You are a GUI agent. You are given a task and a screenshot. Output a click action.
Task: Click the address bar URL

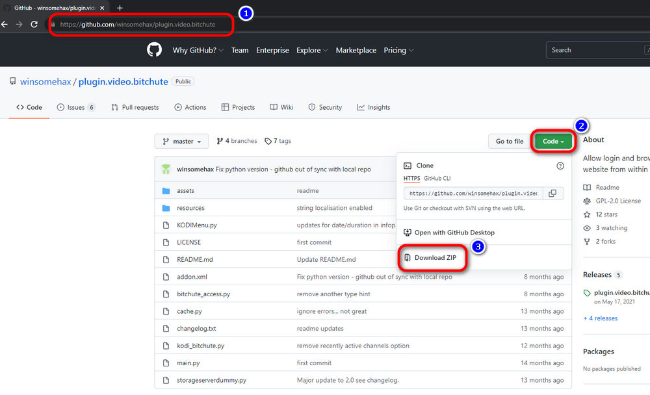[x=138, y=25]
